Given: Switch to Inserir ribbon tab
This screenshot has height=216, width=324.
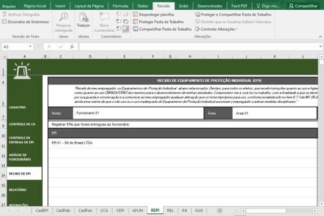Looking at the screenshot, I should [x=60, y=6].
